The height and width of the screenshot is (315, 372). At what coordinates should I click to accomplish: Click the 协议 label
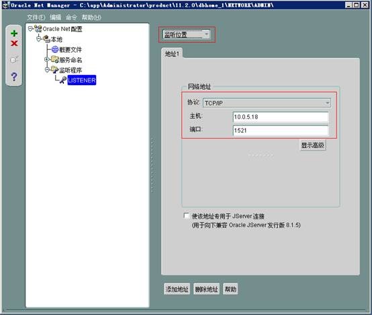(x=193, y=103)
